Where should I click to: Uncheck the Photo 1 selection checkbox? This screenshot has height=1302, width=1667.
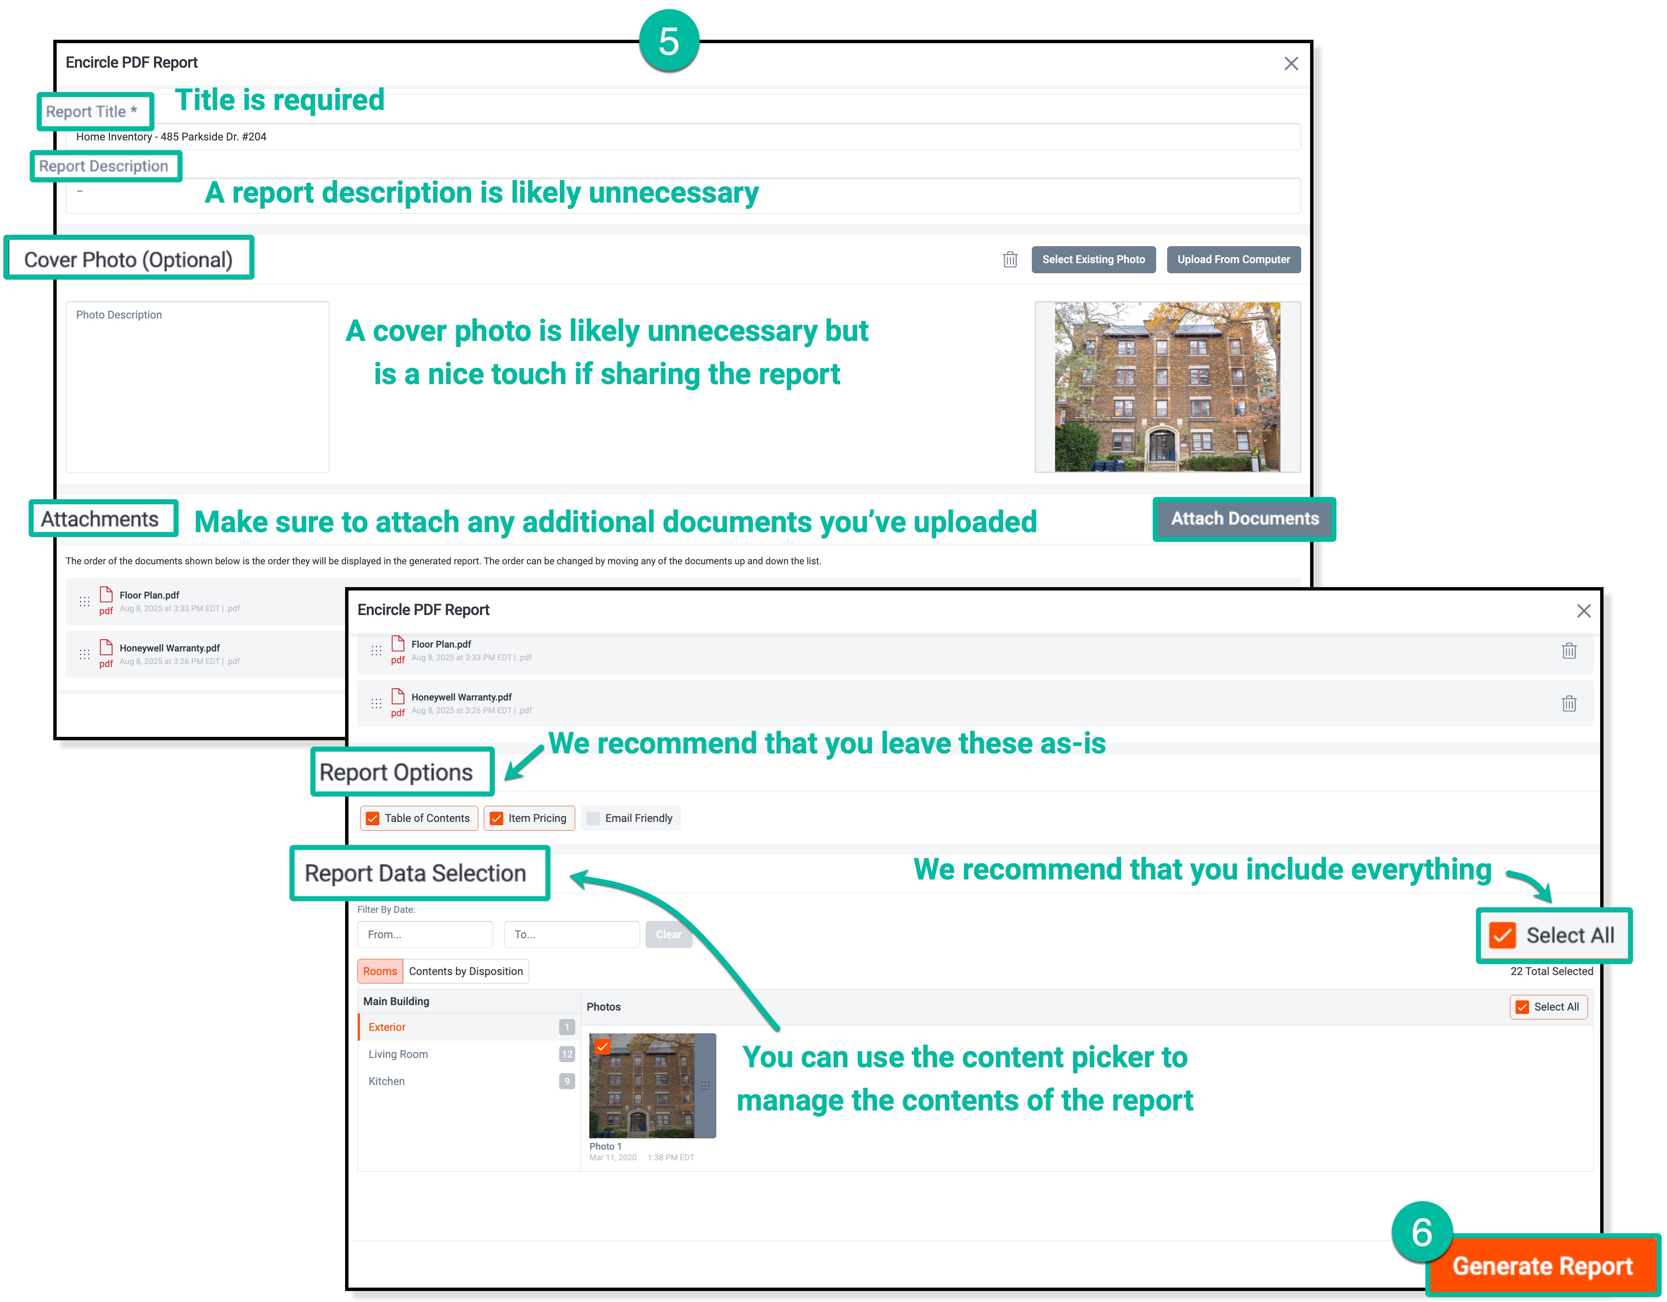tap(603, 1046)
